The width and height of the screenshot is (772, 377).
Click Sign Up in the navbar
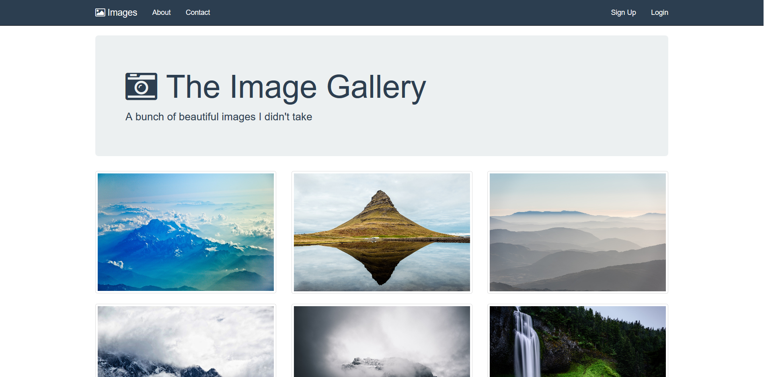pos(623,12)
